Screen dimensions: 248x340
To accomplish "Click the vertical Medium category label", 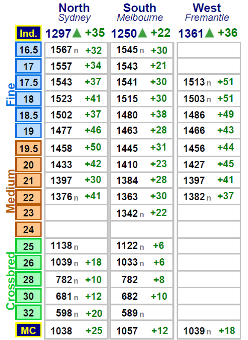I will (x=10, y=191).
